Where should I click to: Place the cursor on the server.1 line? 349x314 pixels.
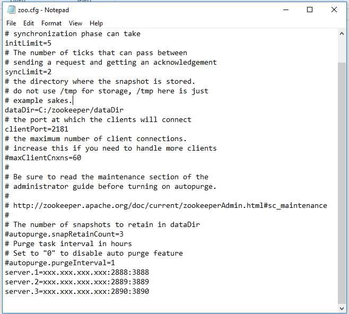pyautogui.click(x=77, y=273)
